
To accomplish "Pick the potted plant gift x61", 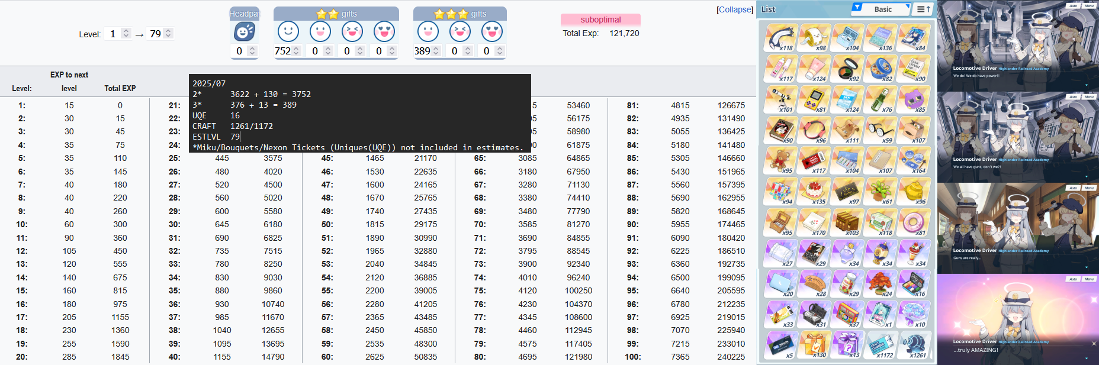I will coord(880,191).
